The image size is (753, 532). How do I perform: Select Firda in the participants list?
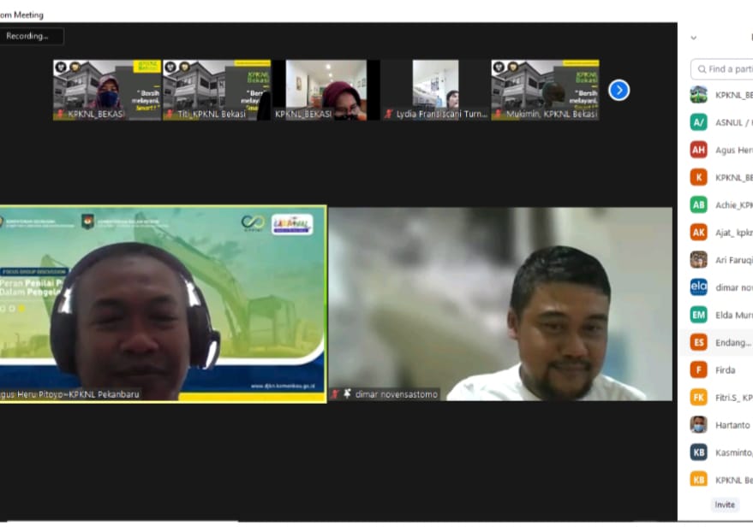pyautogui.click(x=726, y=370)
